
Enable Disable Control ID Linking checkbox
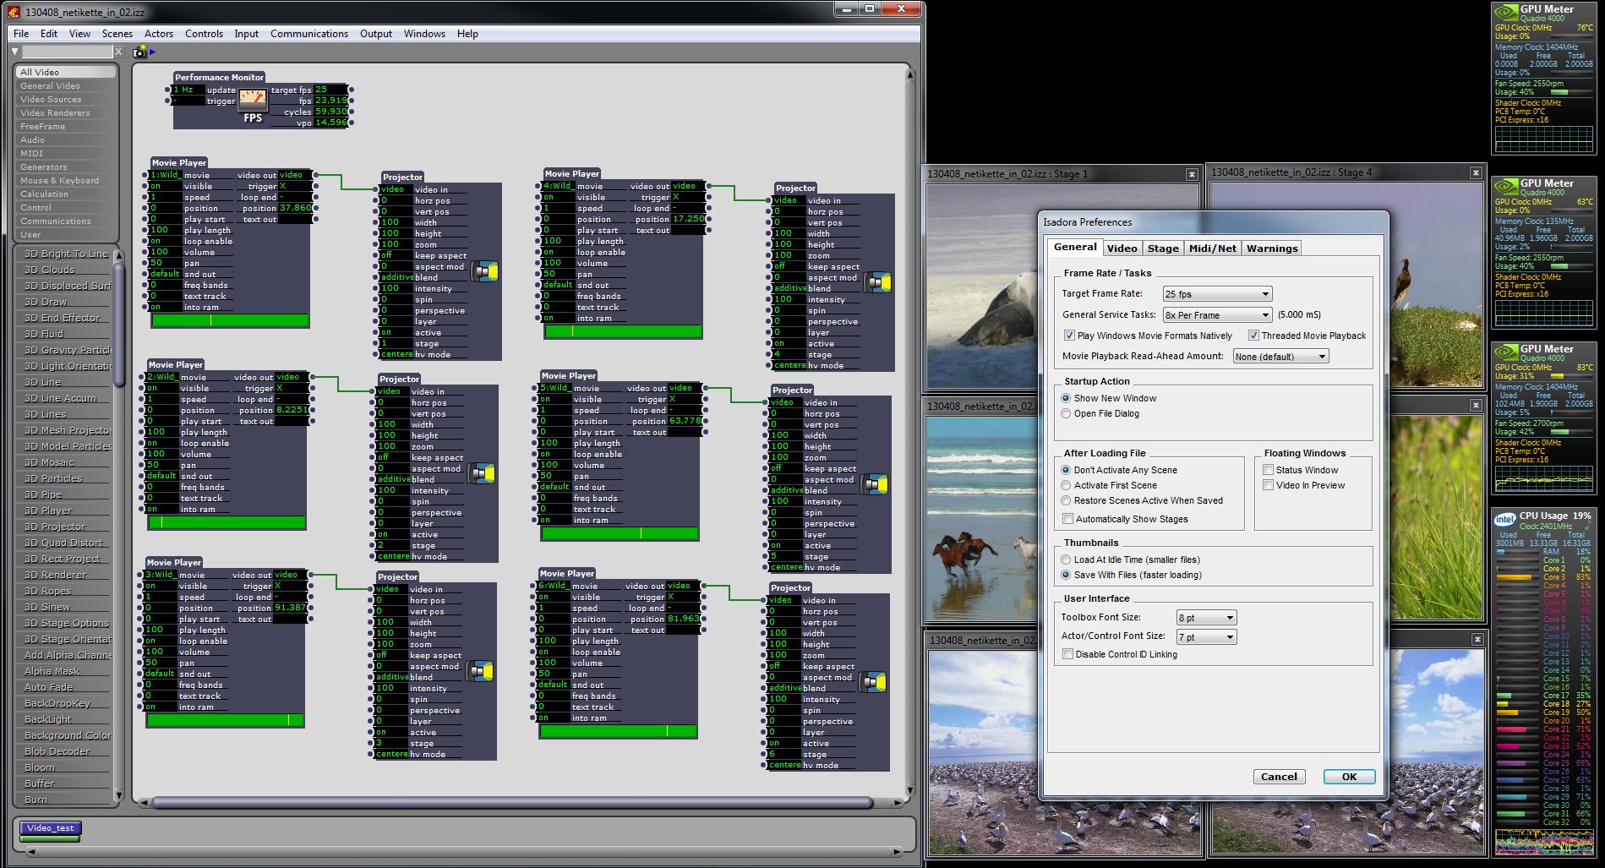tap(1068, 654)
